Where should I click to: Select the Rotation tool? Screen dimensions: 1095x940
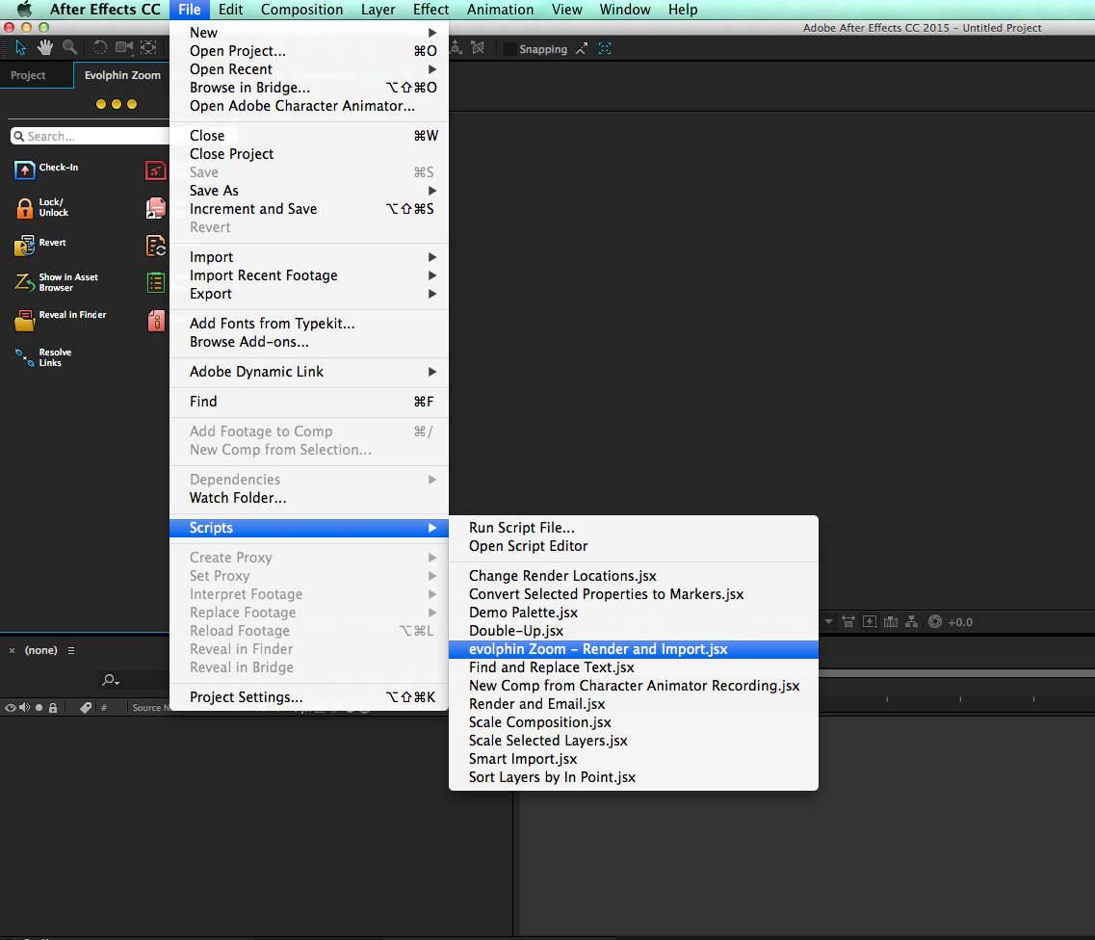pos(100,47)
